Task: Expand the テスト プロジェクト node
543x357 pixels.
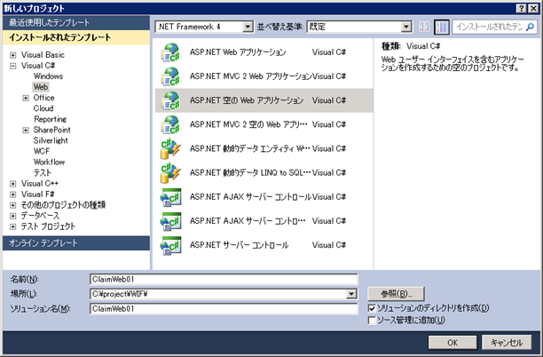Action: 12,226
